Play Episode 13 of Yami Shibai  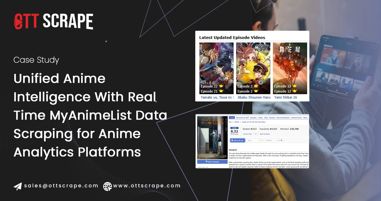pyautogui.click(x=283, y=86)
